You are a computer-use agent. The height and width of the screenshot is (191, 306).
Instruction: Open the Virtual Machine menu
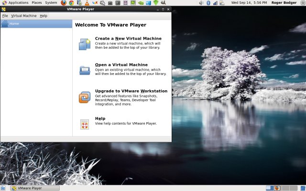click(x=24, y=16)
